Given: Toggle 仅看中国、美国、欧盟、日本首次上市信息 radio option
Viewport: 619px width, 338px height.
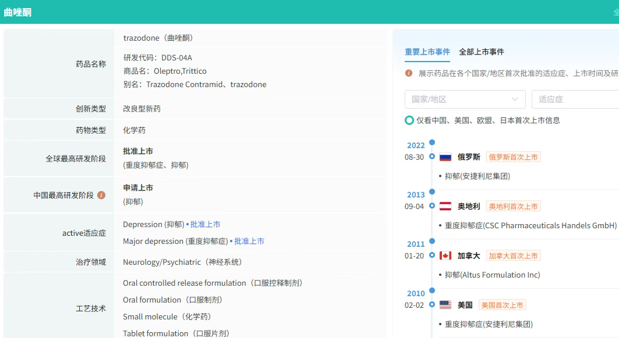Looking at the screenshot, I should point(409,120).
